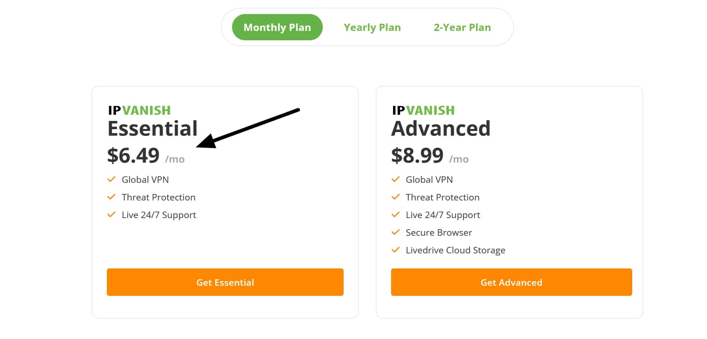This screenshot has height=339, width=707.
Task: Click checkmark beside Advanced Secure Browser
Action: pyautogui.click(x=395, y=232)
